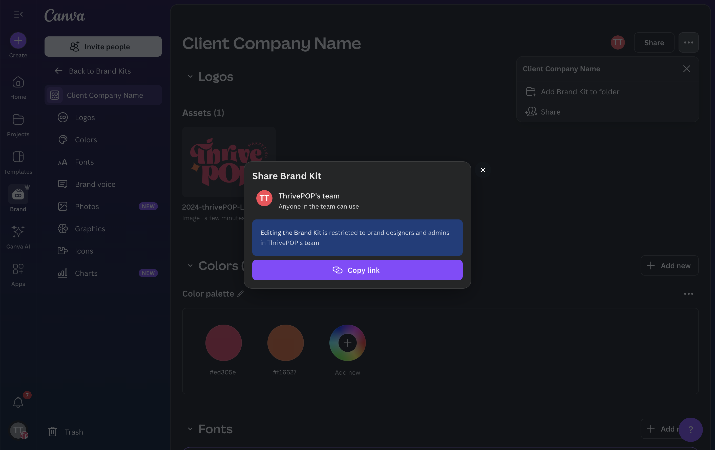Open Brand in the left rail
The width and height of the screenshot is (715, 450).
[x=18, y=198]
